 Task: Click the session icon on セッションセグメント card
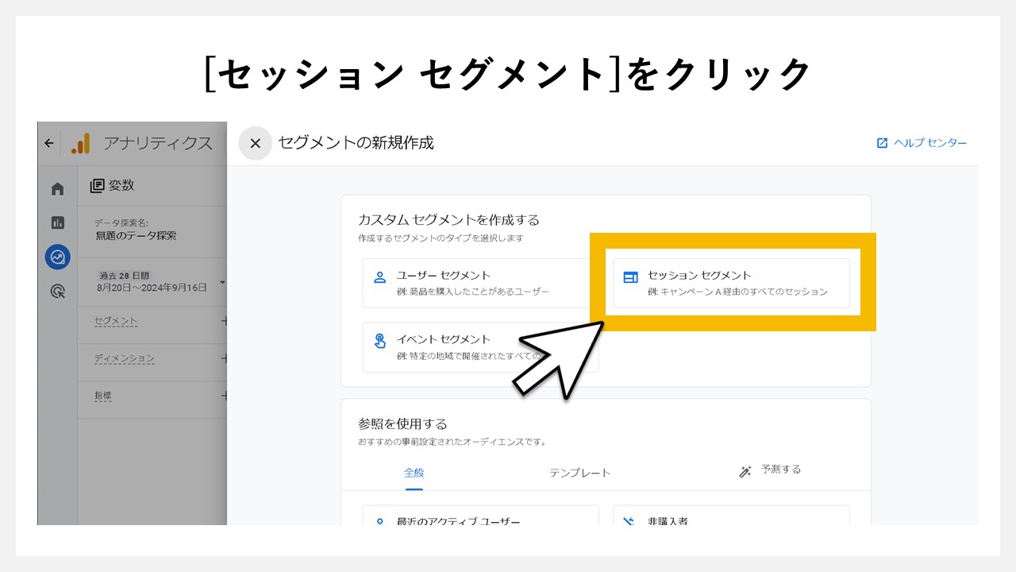click(631, 276)
